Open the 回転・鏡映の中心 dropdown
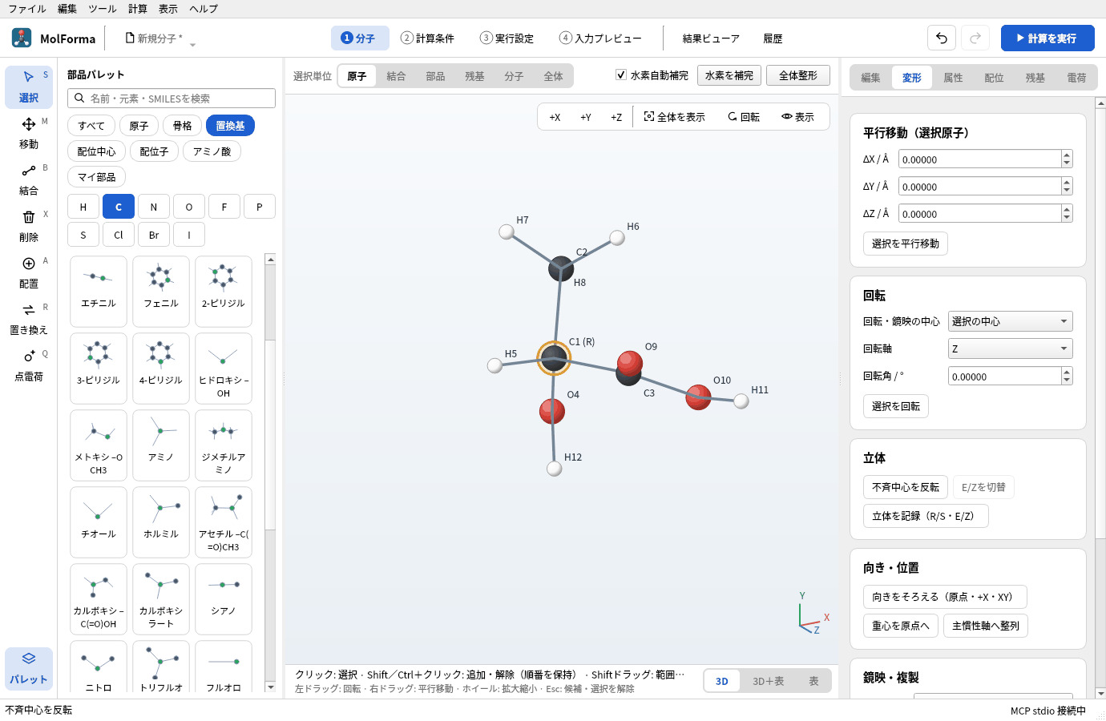This screenshot has width=1106, height=721. pos(1010,321)
